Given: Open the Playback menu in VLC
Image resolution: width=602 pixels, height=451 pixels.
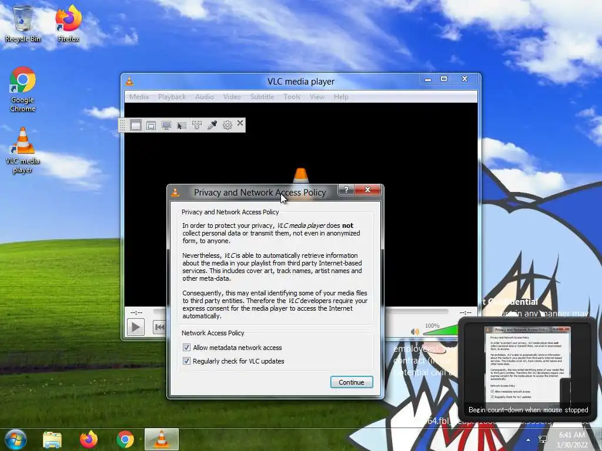Looking at the screenshot, I should tap(172, 97).
